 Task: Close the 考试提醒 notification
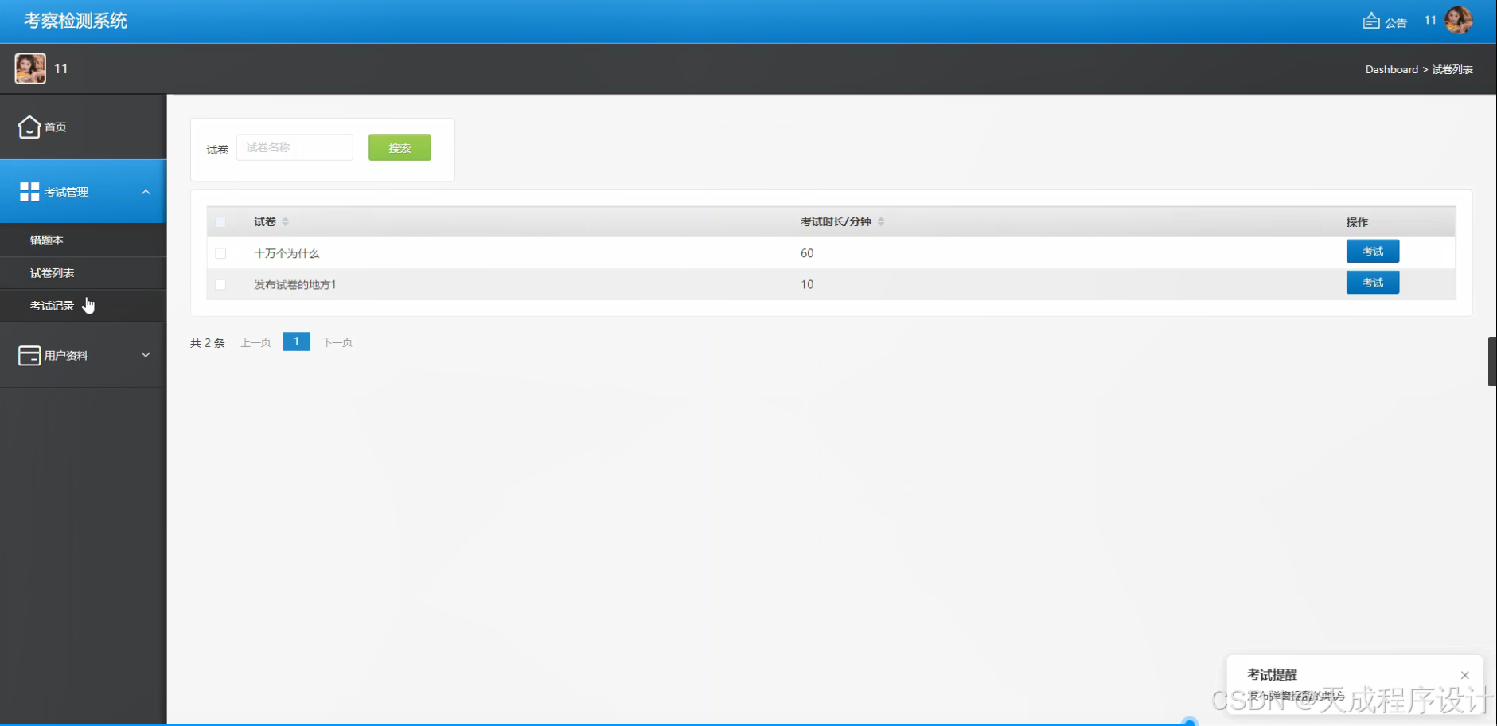[x=1464, y=675]
